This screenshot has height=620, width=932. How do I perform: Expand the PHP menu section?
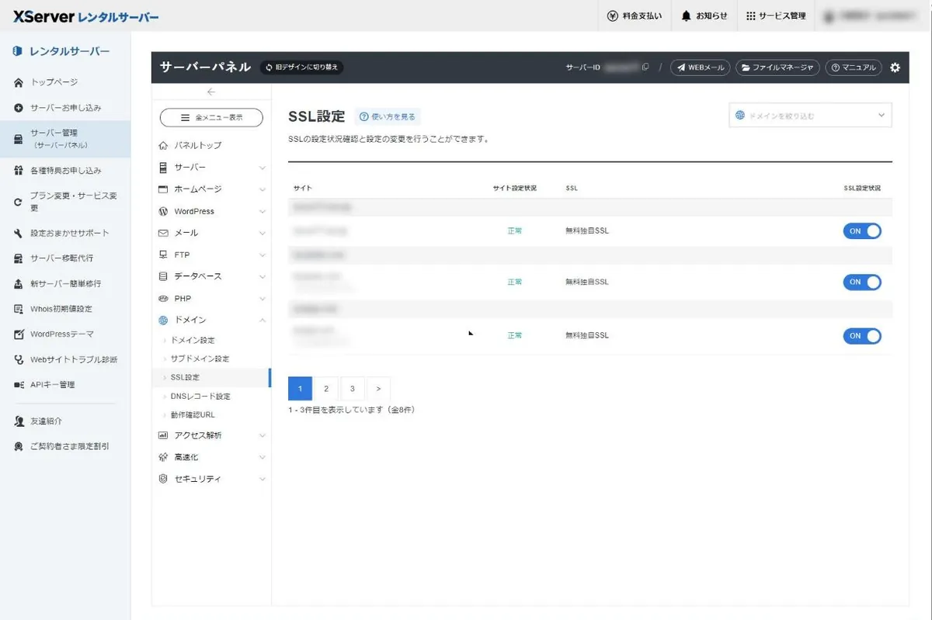point(211,298)
